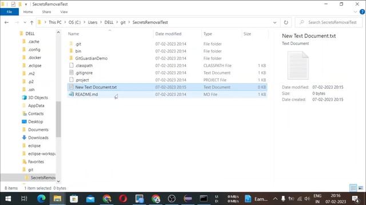
Task: Select .docker in the navigation pane
Action: tap(34, 58)
